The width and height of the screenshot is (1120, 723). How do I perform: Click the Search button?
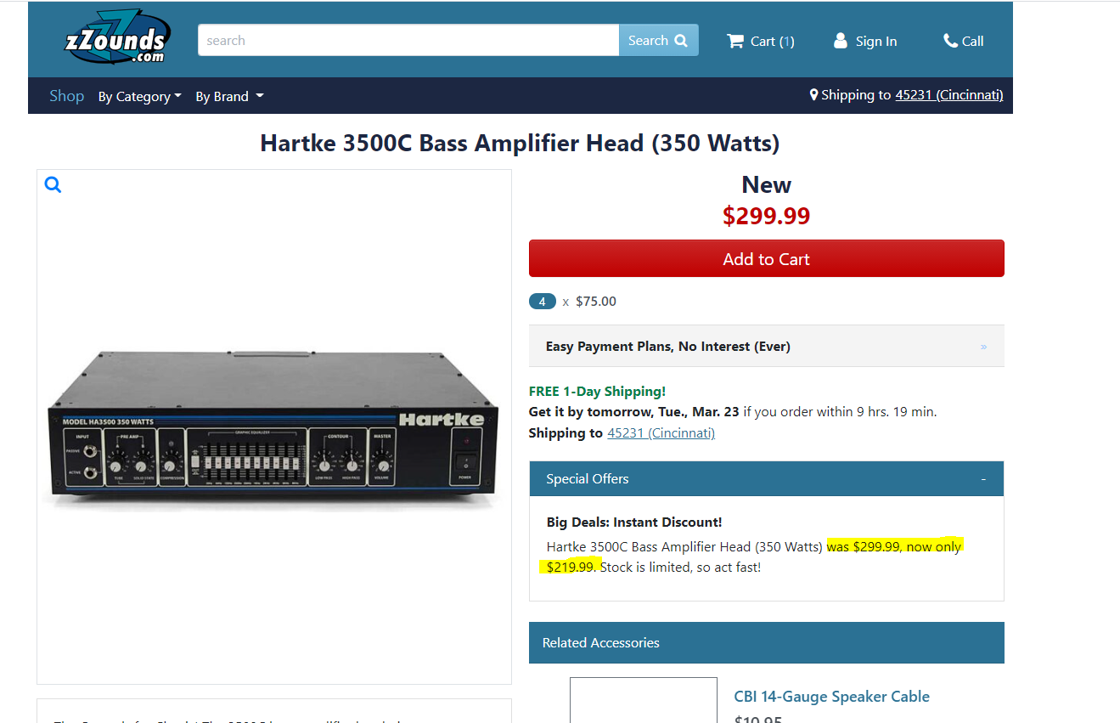658,40
